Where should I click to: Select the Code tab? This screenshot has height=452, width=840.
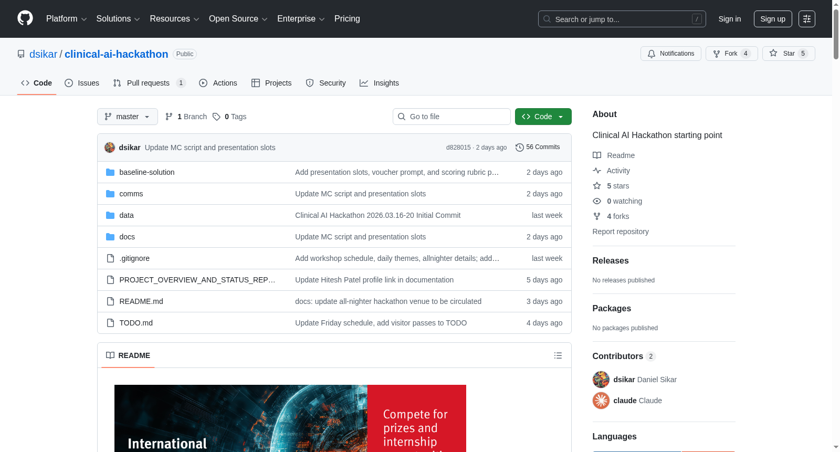[x=37, y=83]
